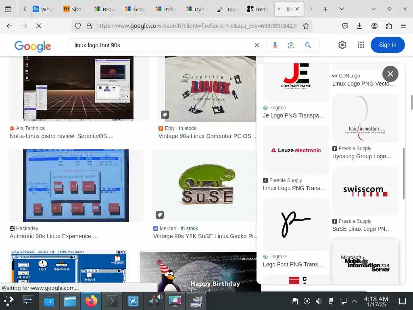Switch to the 'Brow' tab
413x310 pixels.
coord(104,9)
